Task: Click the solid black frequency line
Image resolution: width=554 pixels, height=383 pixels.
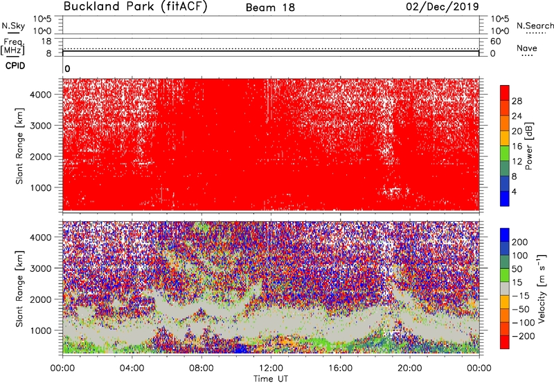Action: coord(271,51)
